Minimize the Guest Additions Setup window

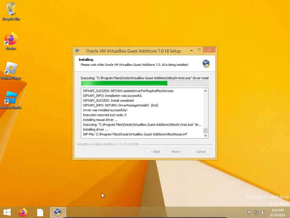click(191, 50)
